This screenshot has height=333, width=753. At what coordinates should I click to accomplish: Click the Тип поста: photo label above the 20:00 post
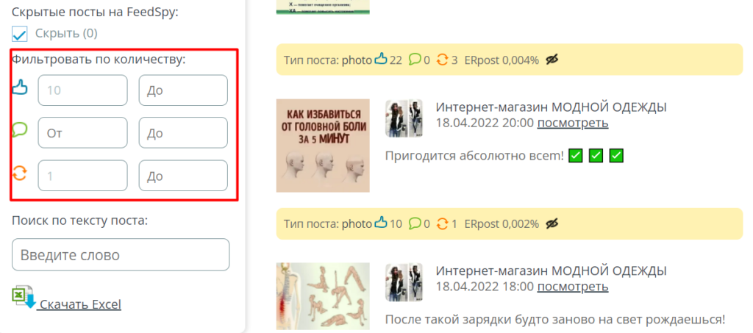click(328, 60)
